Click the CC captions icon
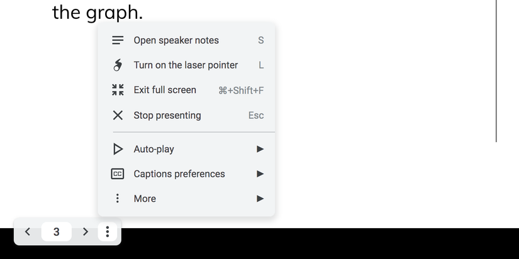 tap(118, 174)
